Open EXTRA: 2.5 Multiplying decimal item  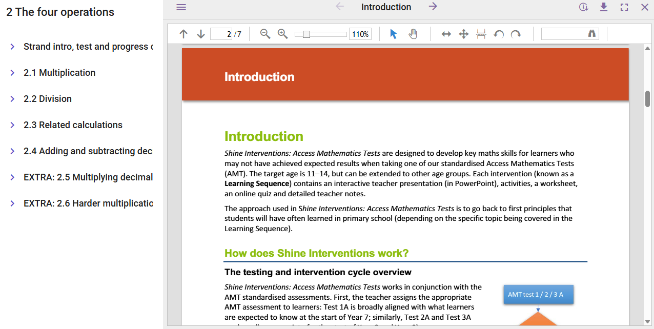[88, 177]
